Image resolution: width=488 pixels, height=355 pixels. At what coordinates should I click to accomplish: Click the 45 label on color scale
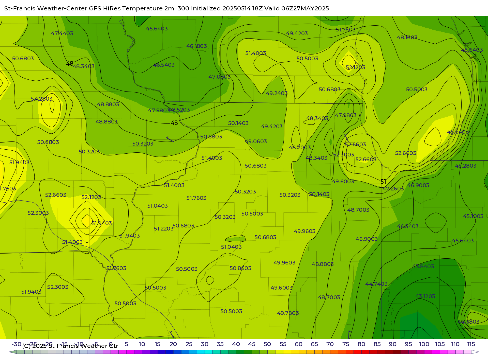click(x=252, y=344)
